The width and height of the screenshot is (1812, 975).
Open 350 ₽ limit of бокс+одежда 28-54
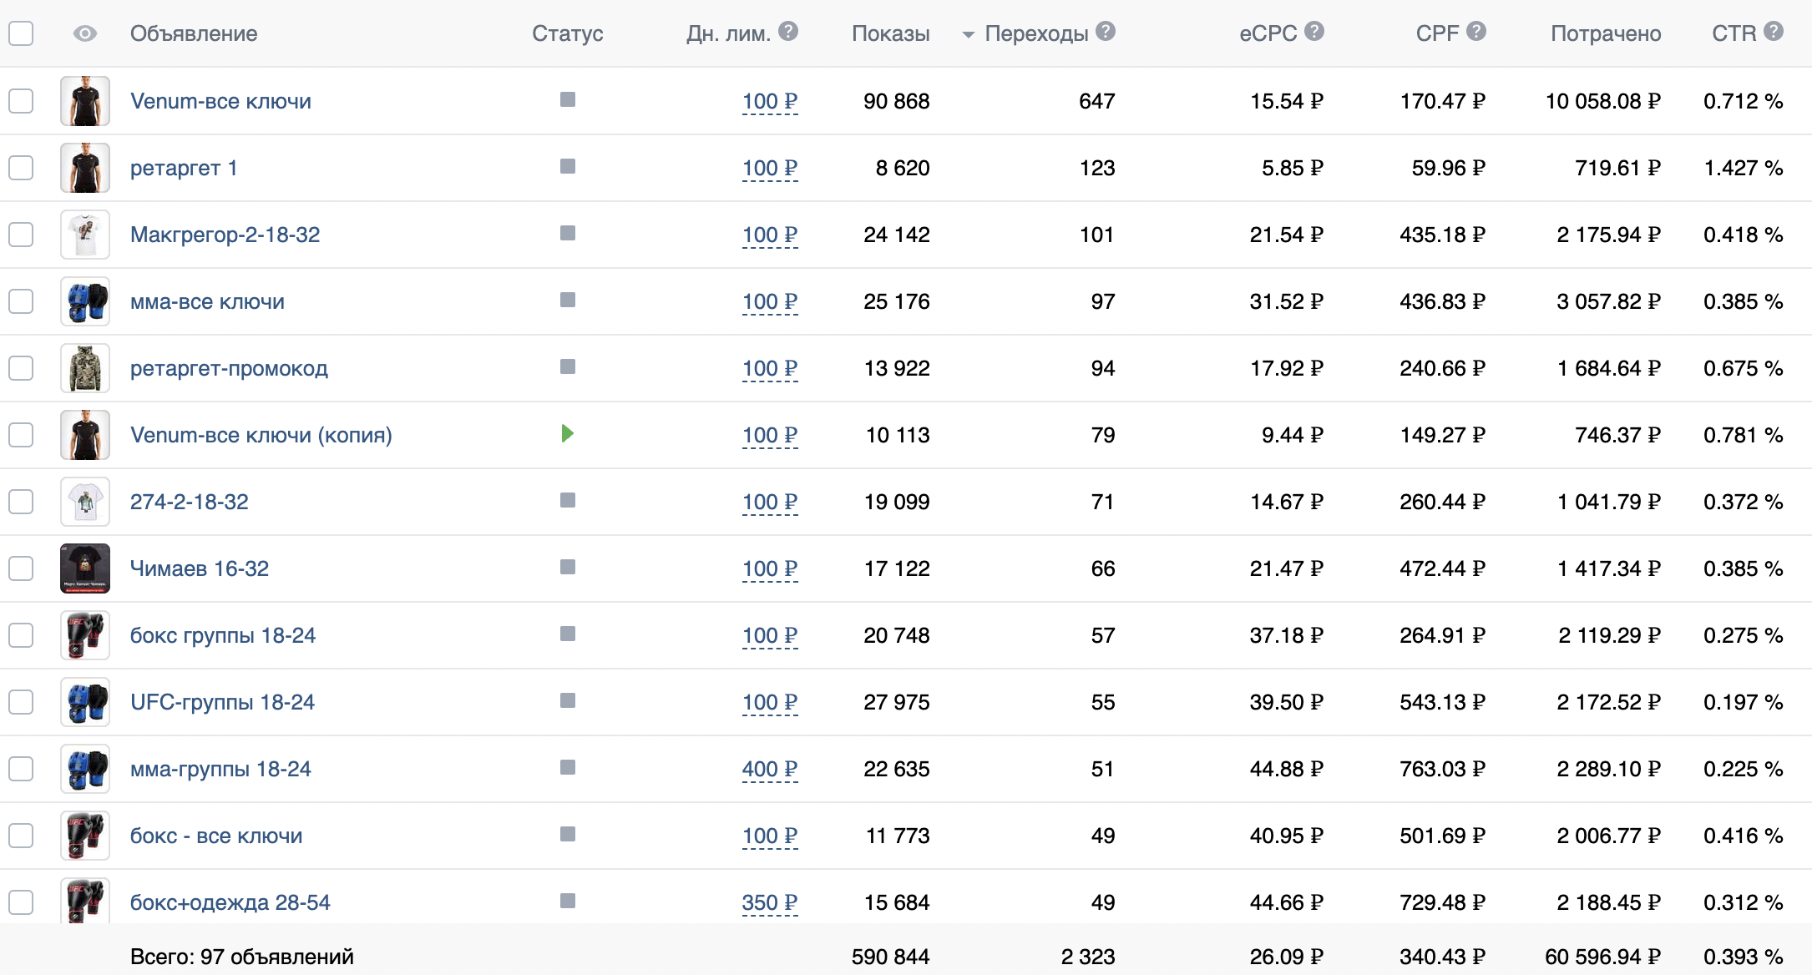pyautogui.click(x=769, y=902)
